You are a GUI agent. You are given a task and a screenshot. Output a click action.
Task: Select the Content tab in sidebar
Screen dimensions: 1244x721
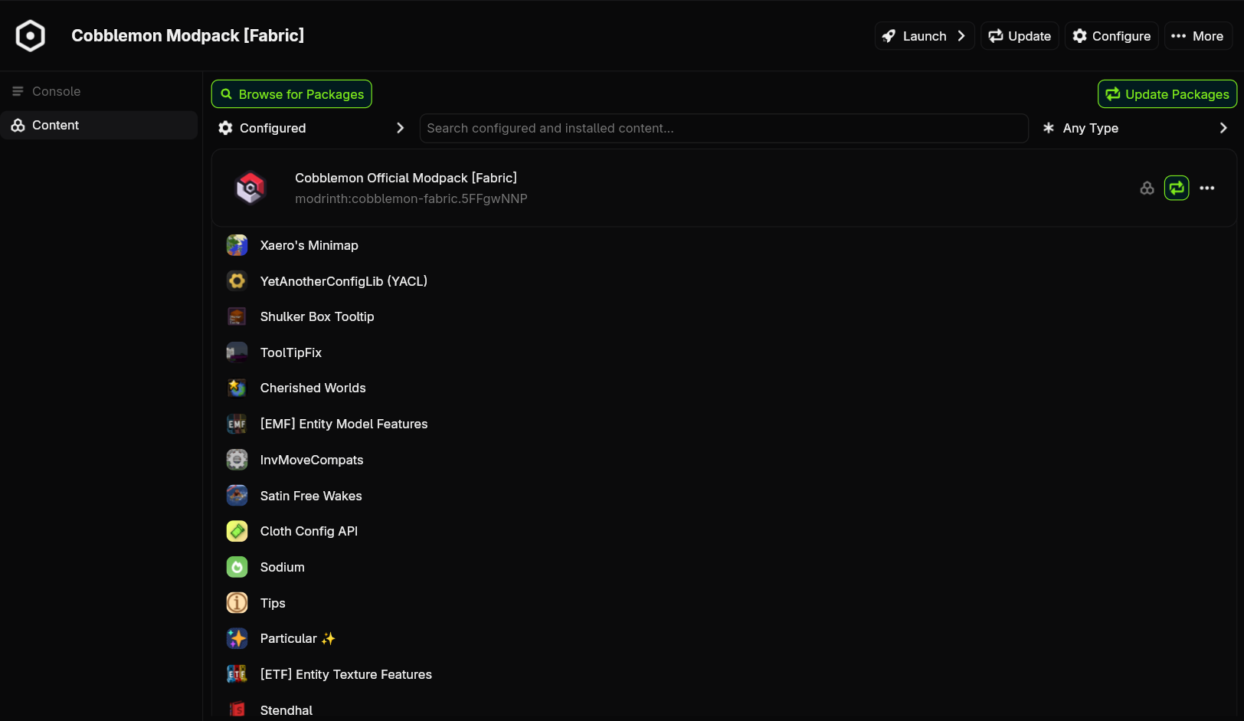point(100,125)
